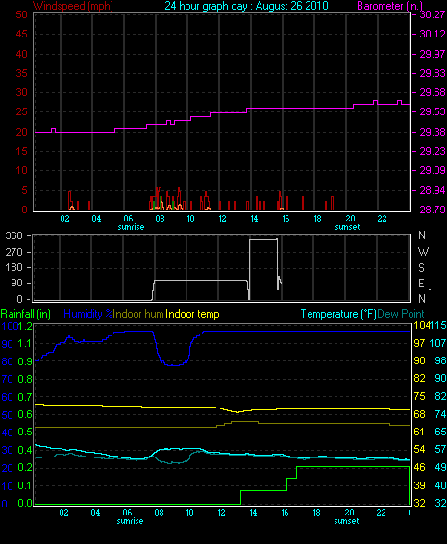The width and height of the screenshot is (447, 544).
Task: Click the yellow 54 indoor temp axis value
Action: (x=419, y=449)
